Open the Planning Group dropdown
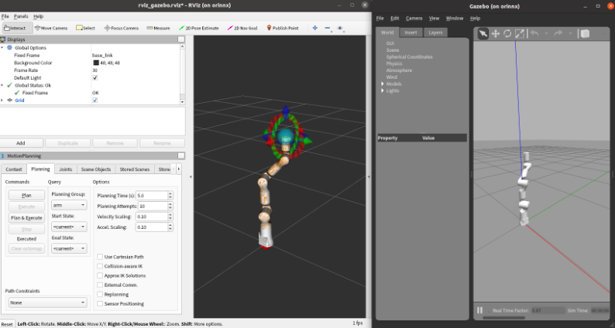Image resolution: width=615 pixels, height=328 pixels. tap(69, 206)
